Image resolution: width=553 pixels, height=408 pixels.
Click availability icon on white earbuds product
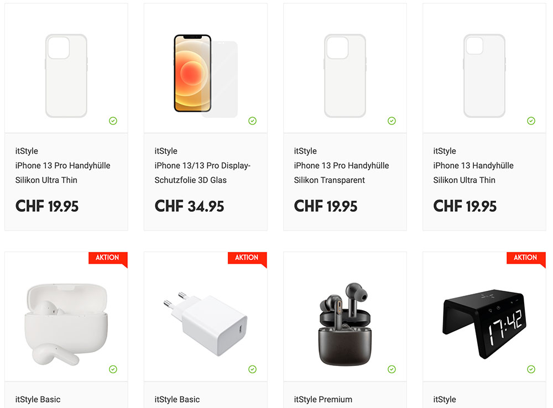(113, 369)
